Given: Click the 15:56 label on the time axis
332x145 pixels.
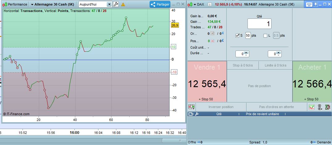Looking at the screenshot, I should coord(51,133).
